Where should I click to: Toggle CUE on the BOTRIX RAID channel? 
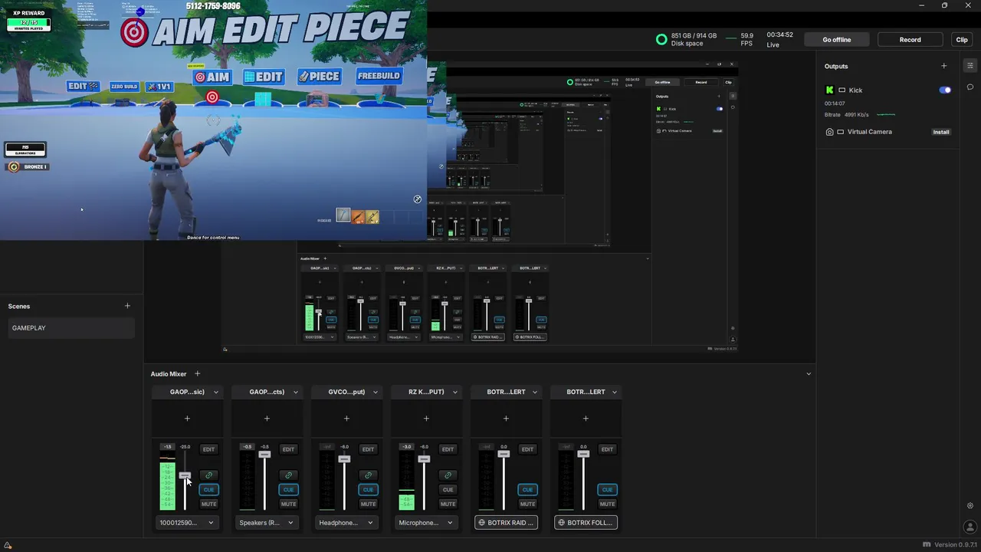(527, 489)
